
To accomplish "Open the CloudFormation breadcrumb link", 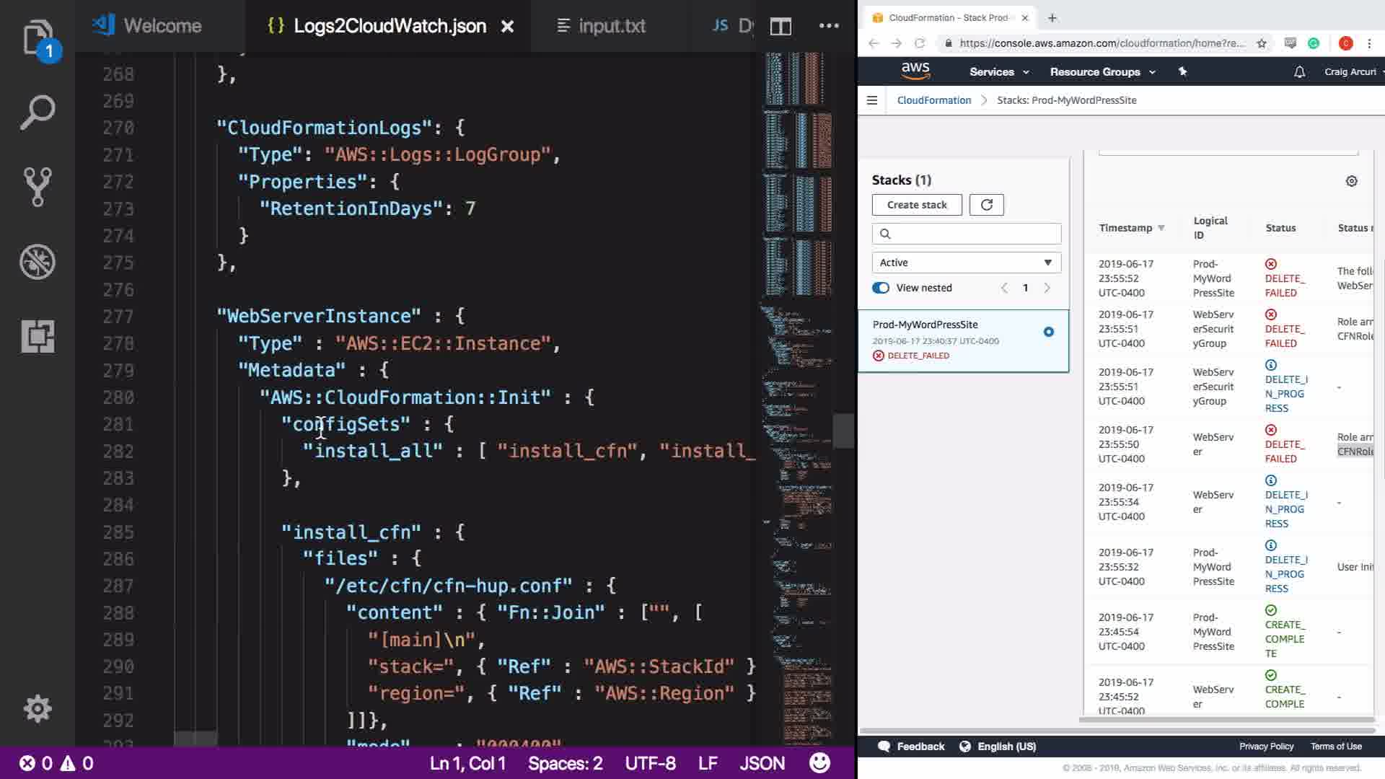I will (933, 100).
